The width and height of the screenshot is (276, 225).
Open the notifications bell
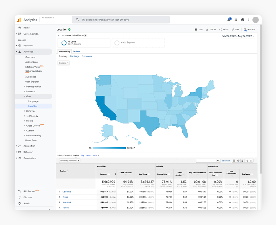click(229, 20)
